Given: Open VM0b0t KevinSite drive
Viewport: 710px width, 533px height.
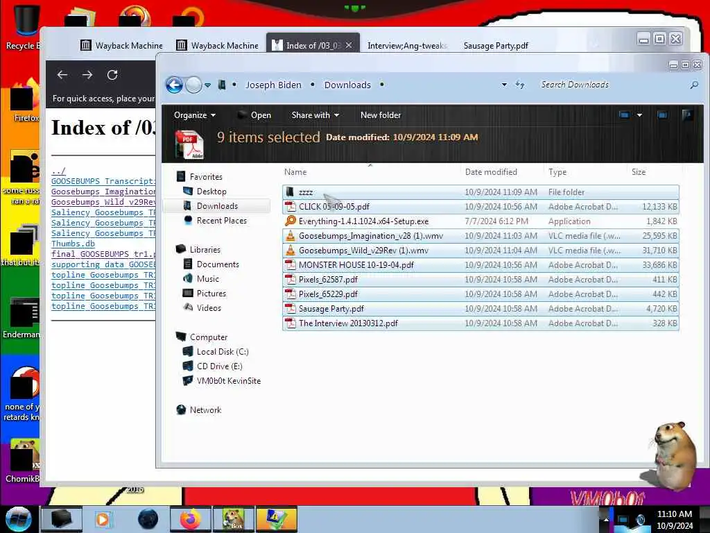Looking at the screenshot, I should pyautogui.click(x=229, y=381).
